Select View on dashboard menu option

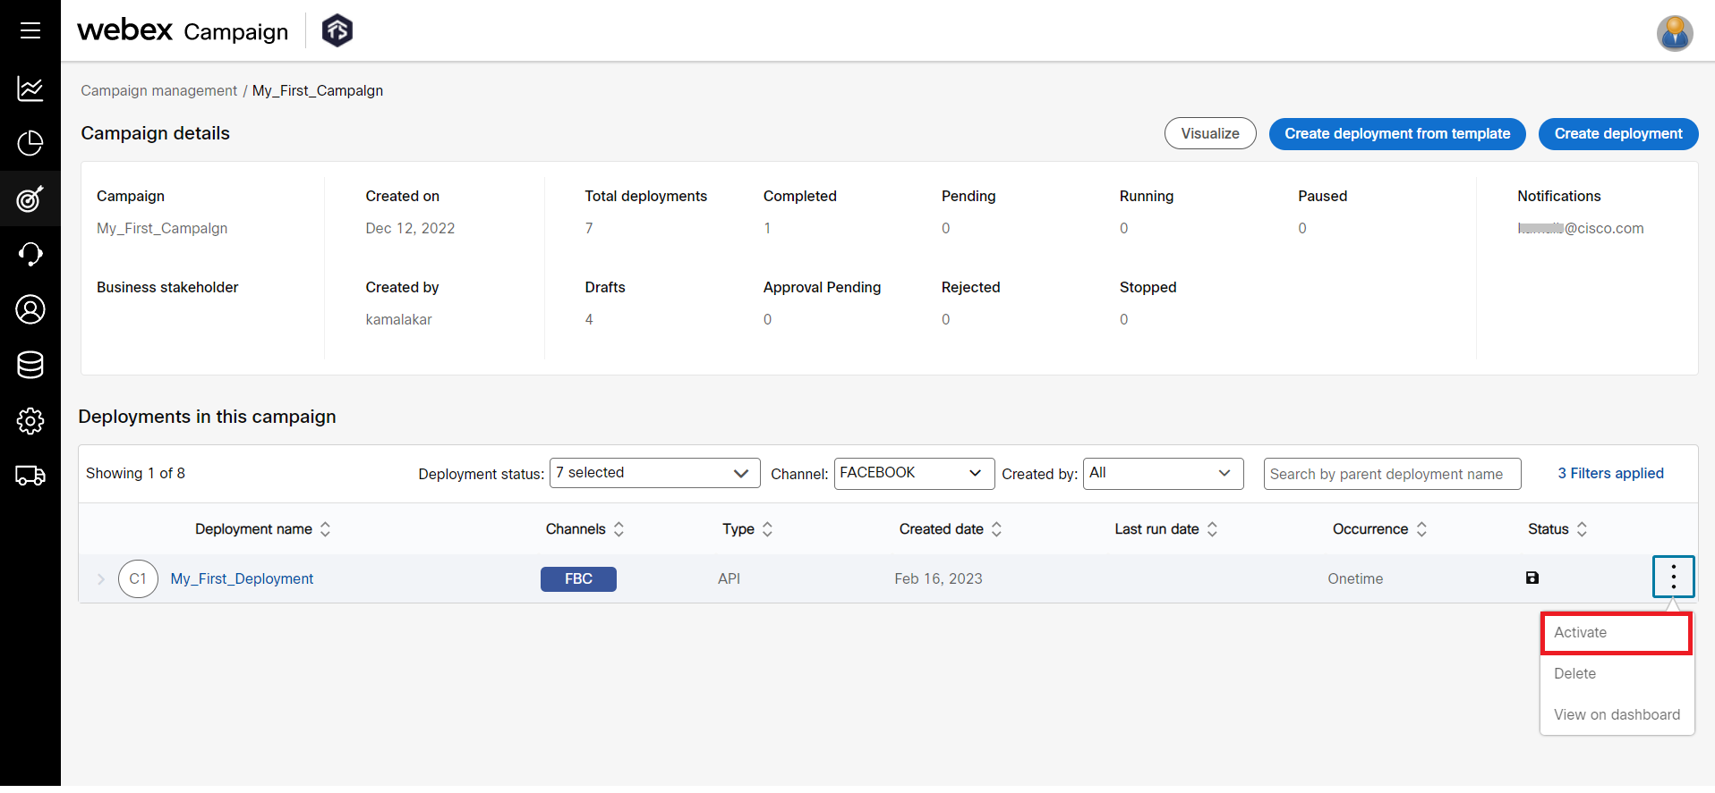click(1617, 715)
